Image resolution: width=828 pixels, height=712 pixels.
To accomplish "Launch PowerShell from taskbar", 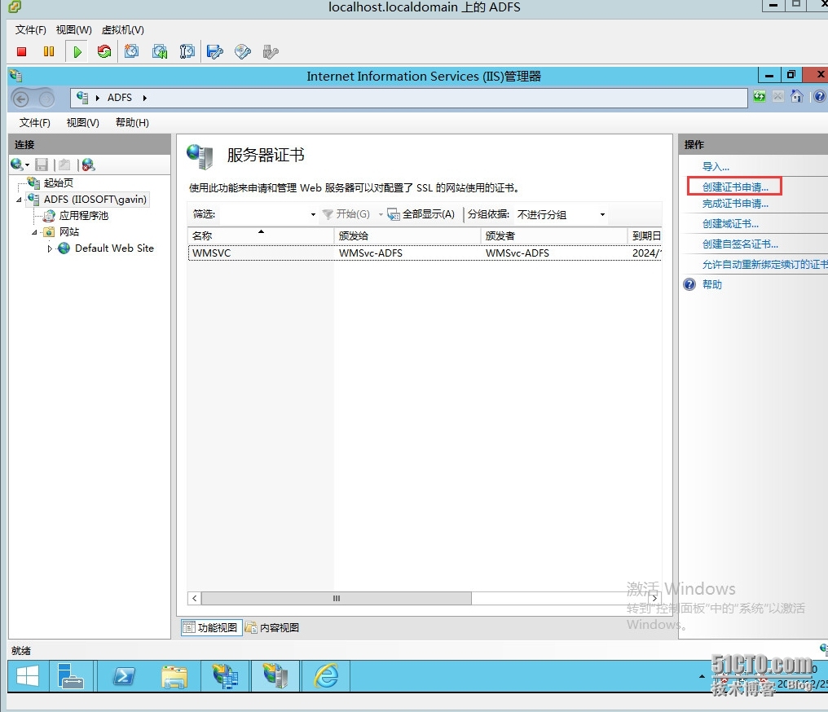I will 124,675.
